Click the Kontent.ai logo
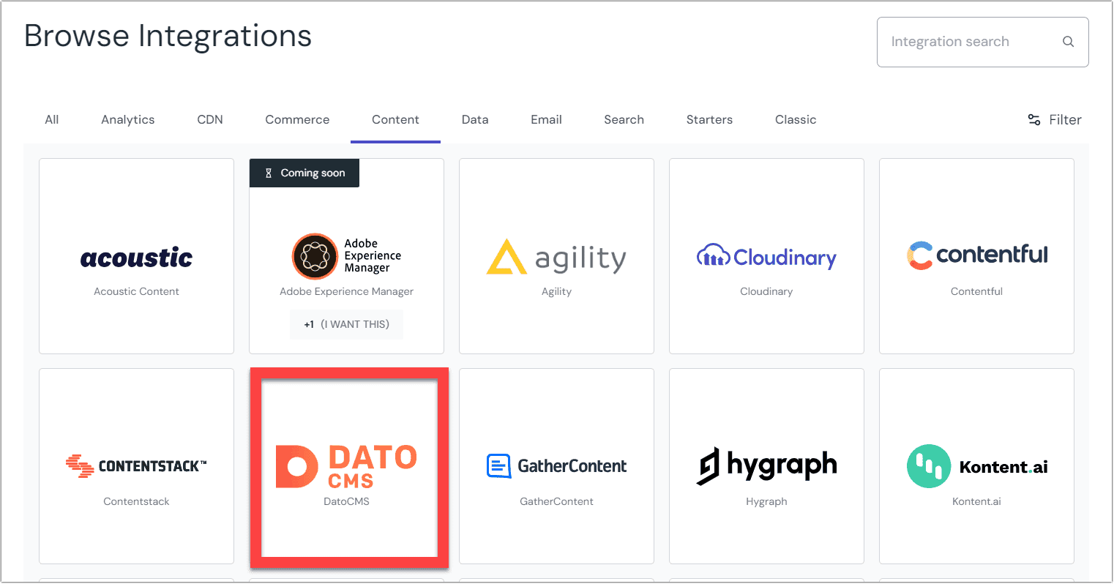 click(976, 466)
